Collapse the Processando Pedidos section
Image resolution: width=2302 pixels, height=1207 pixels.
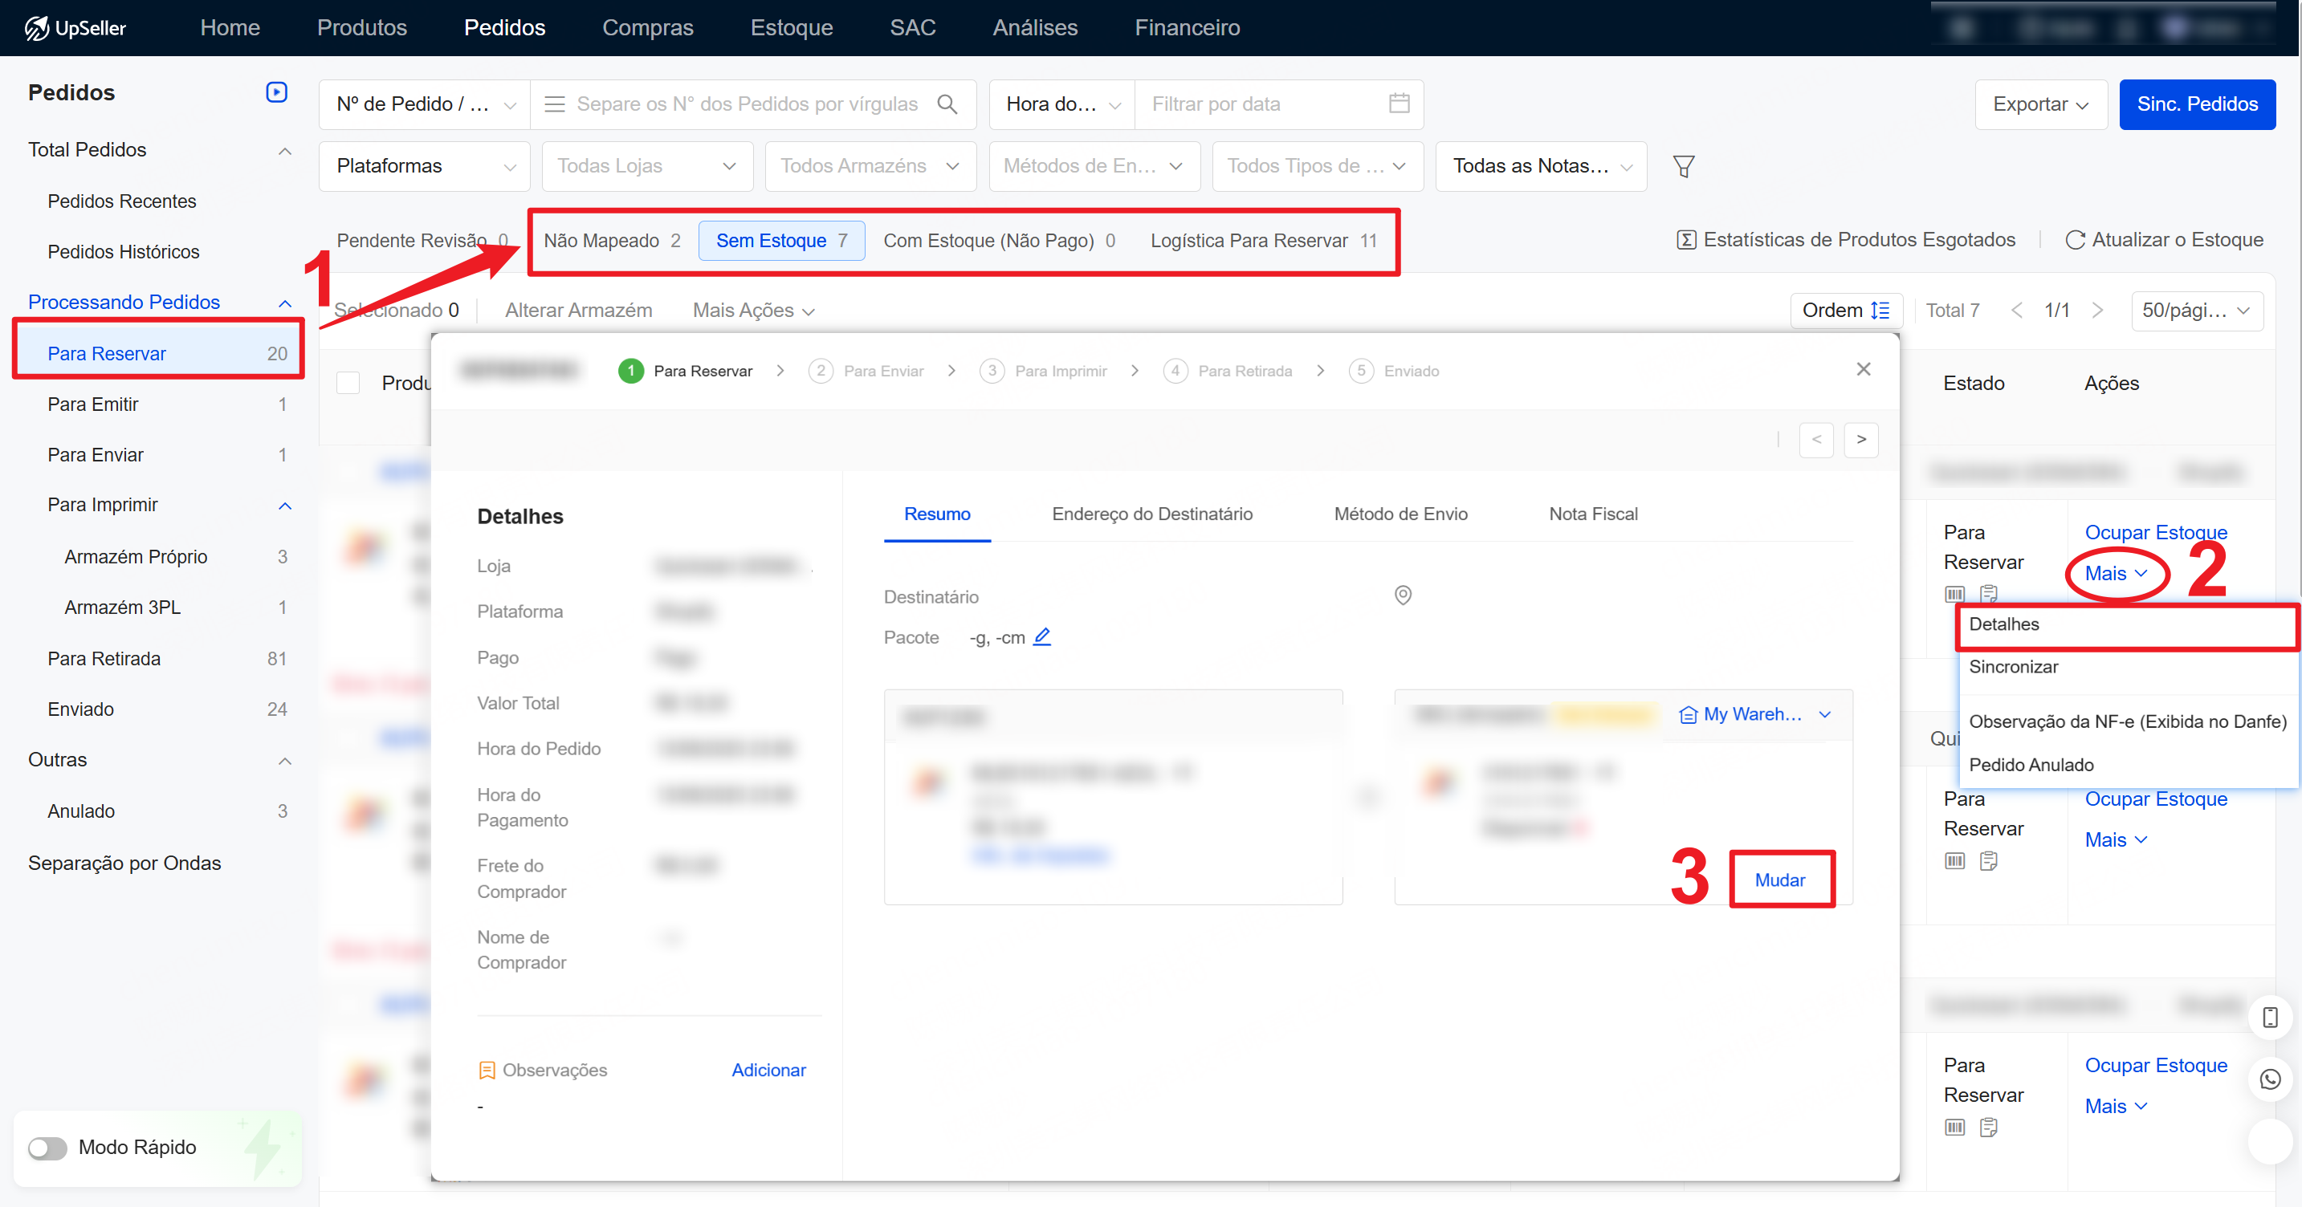click(x=284, y=303)
